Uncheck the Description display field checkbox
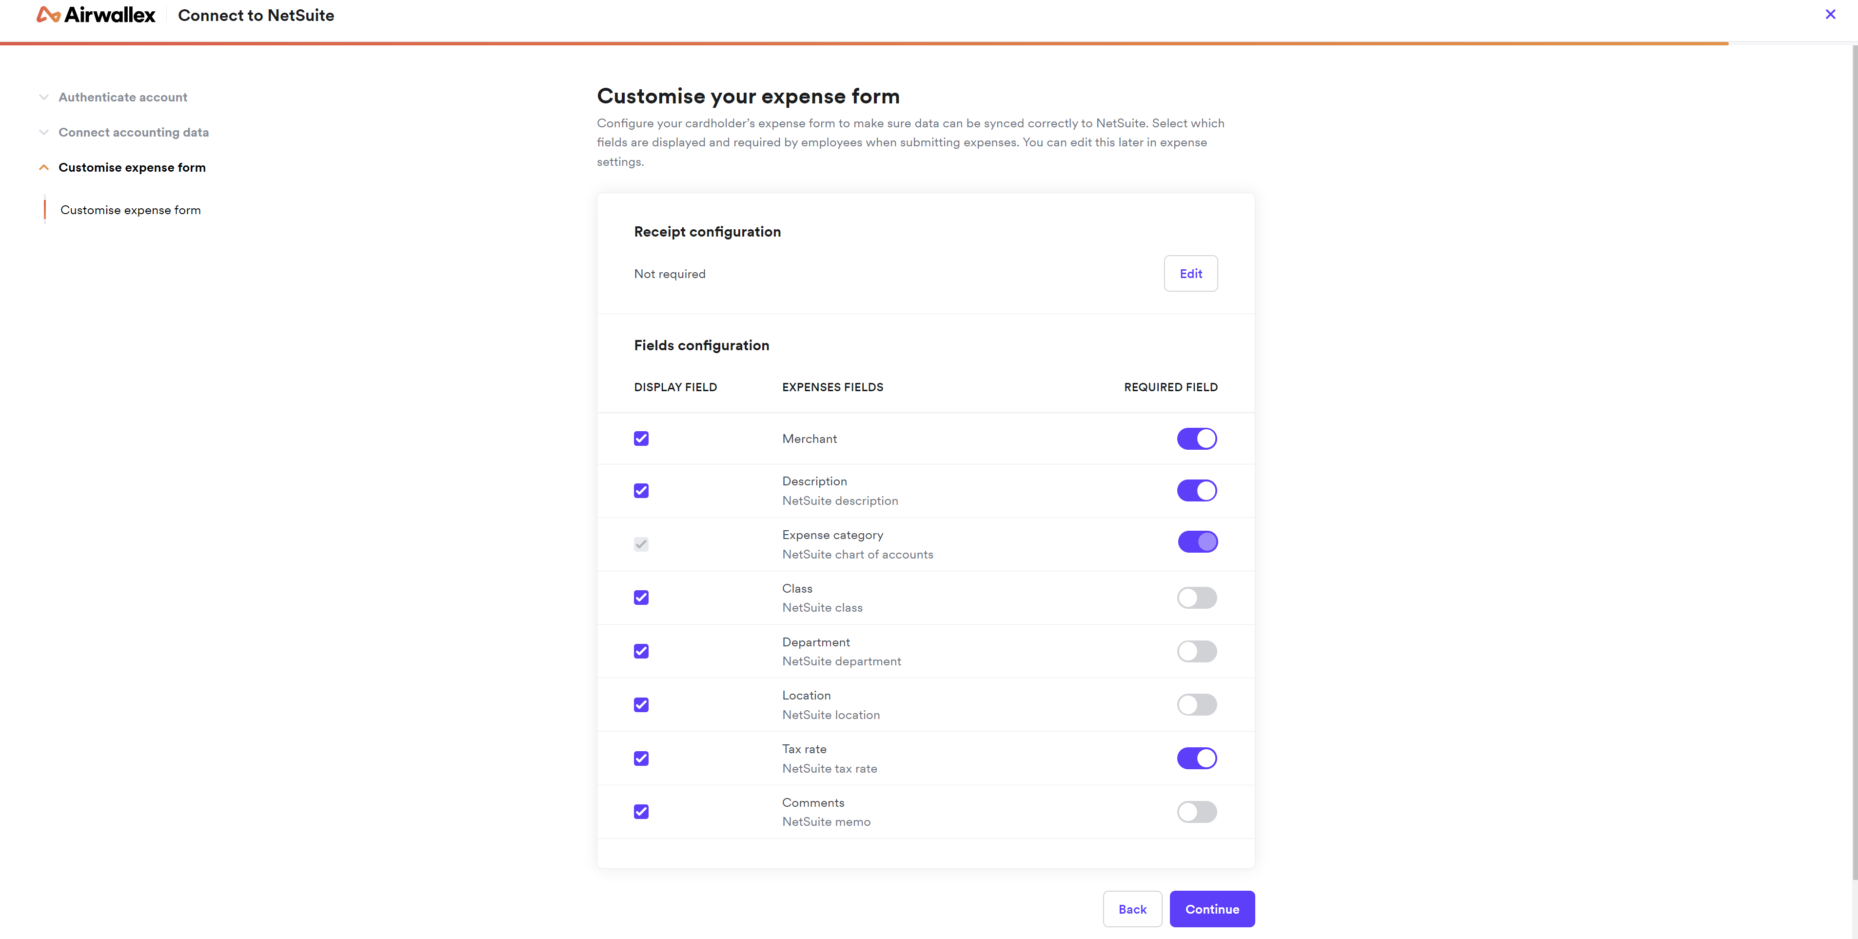 pos(641,491)
